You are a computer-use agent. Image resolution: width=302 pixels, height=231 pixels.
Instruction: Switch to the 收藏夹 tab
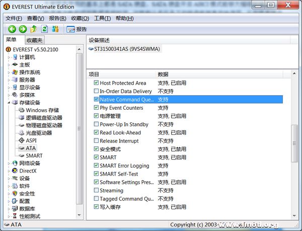pos(34,40)
